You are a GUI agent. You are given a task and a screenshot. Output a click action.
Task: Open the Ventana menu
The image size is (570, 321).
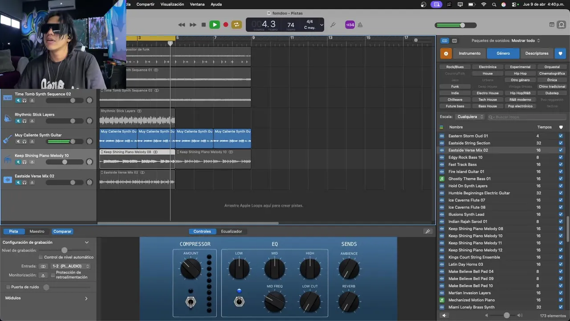(x=197, y=4)
